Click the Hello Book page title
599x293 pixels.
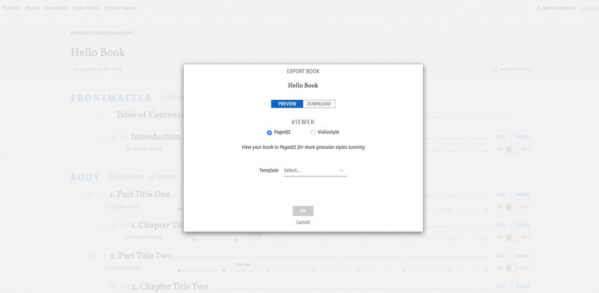(98, 53)
